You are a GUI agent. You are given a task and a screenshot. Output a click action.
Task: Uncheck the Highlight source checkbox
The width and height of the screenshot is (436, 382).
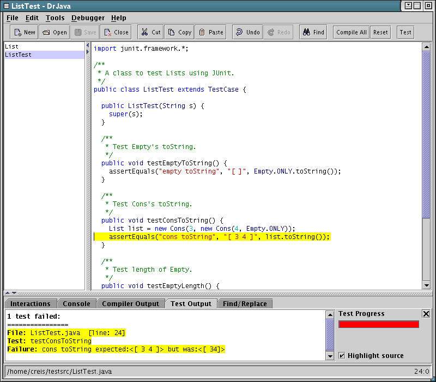point(342,356)
